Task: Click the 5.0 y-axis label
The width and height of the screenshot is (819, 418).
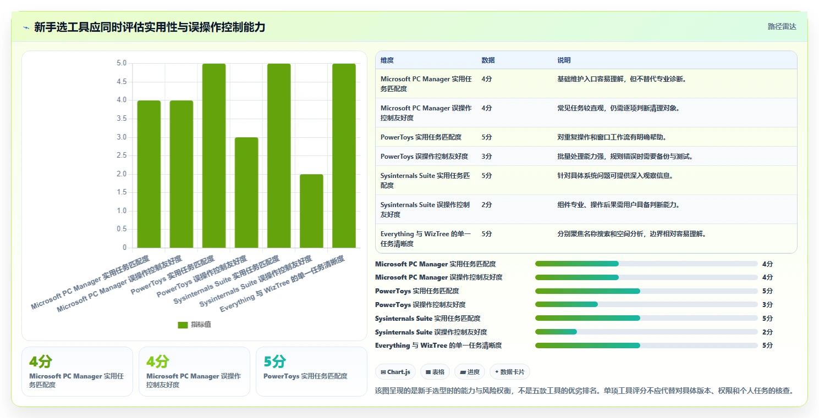Action: coord(122,63)
